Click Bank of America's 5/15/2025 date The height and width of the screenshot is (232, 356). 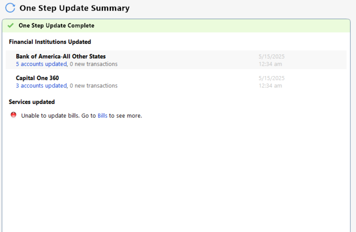click(x=272, y=57)
